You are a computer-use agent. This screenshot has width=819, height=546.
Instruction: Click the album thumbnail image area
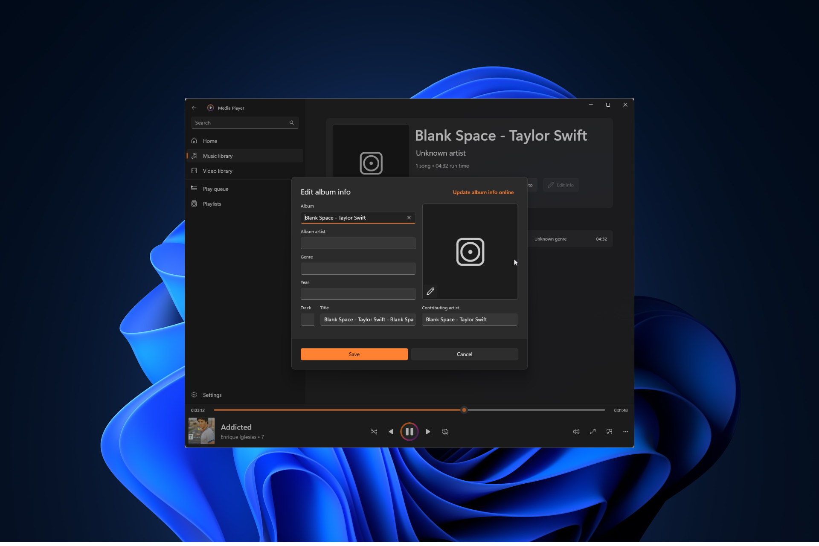[470, 250]
